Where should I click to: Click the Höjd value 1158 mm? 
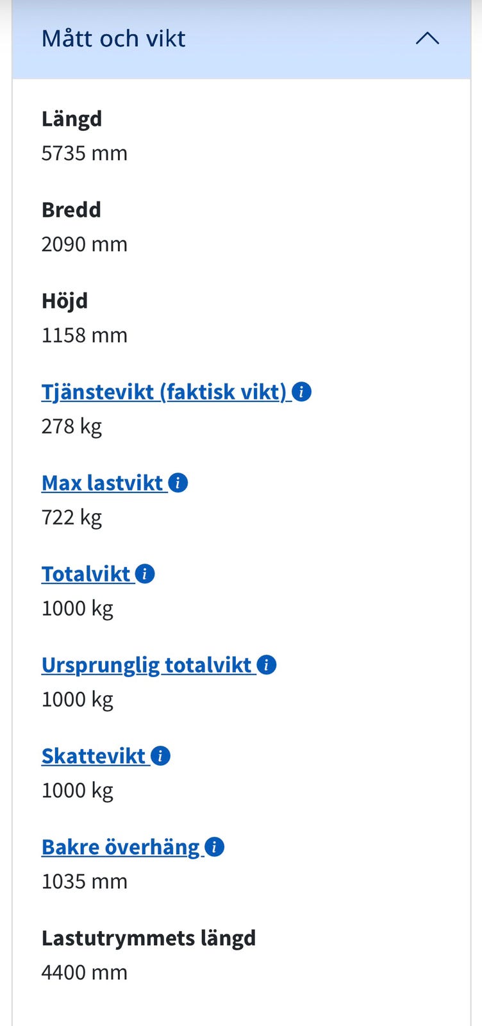(x=85, y=335)
